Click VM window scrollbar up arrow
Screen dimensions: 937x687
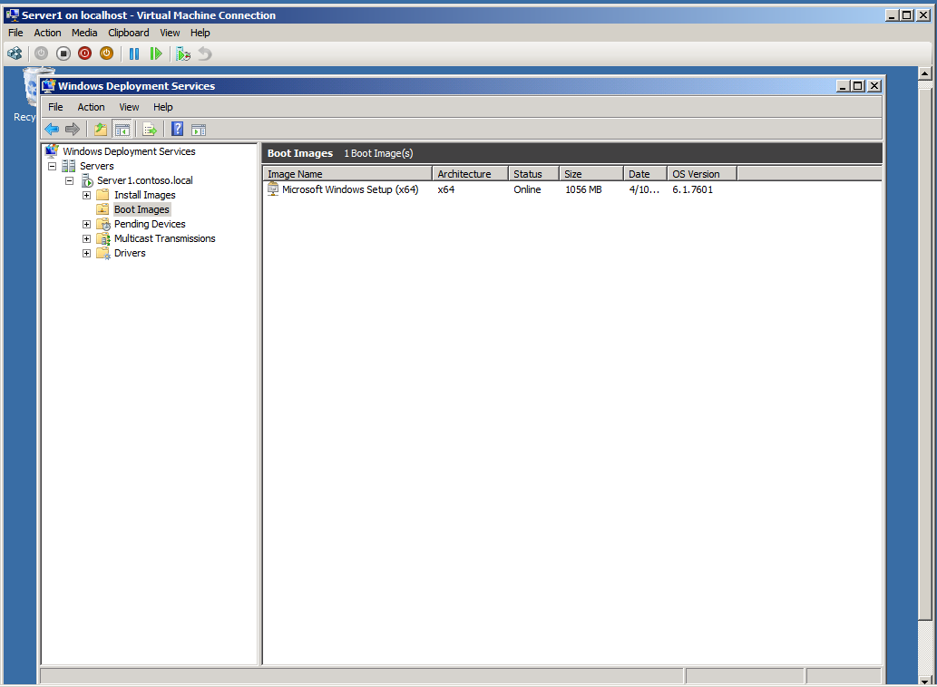pos(925,74)
